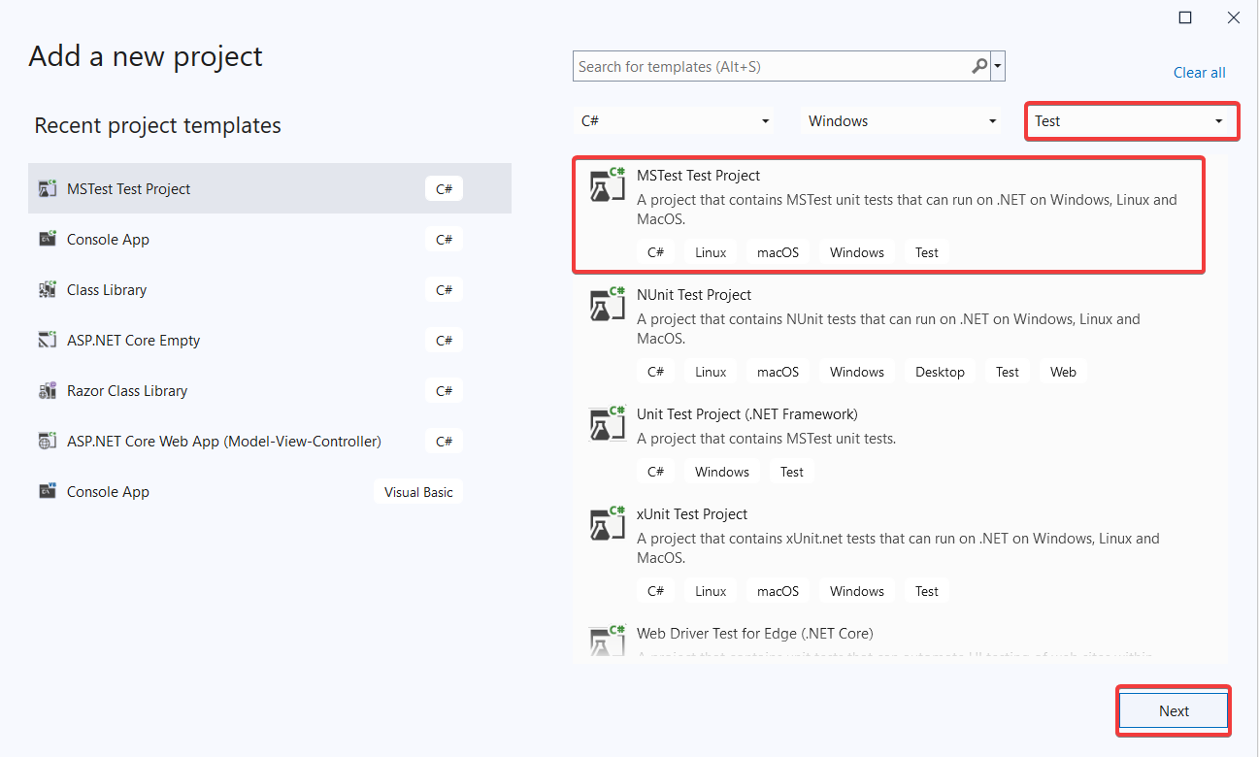
Task: Maximize the Add a new project dialog
Action: [x=1185, y=17]
